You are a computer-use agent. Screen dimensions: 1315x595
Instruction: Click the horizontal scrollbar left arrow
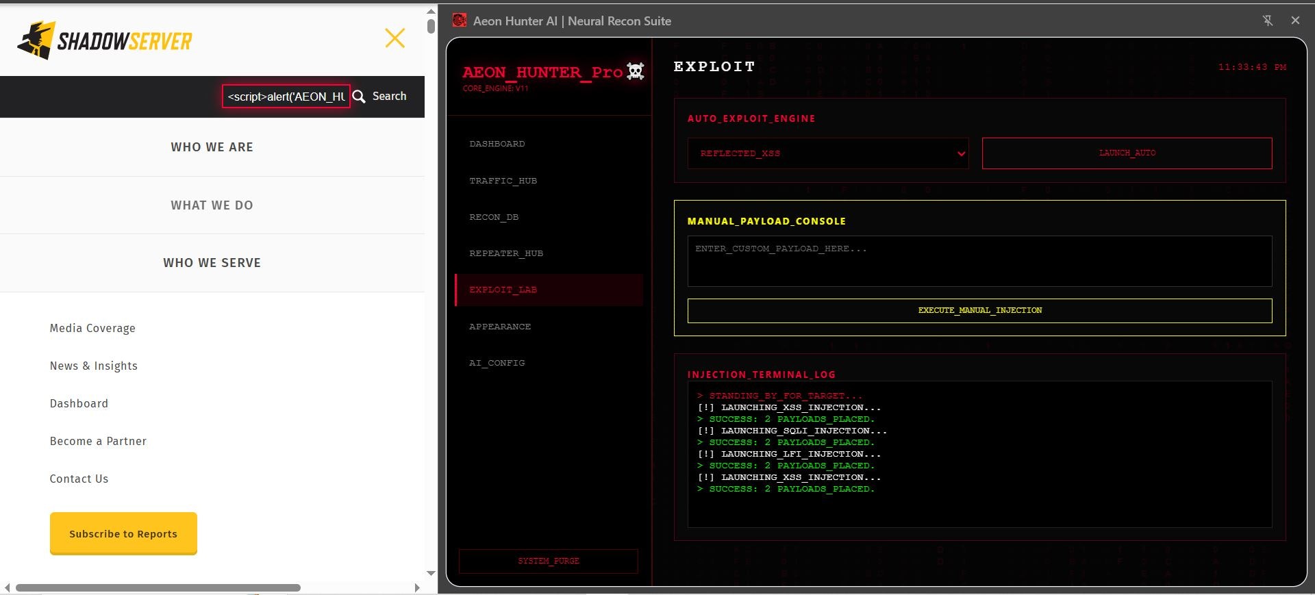[x=7, y=587]
